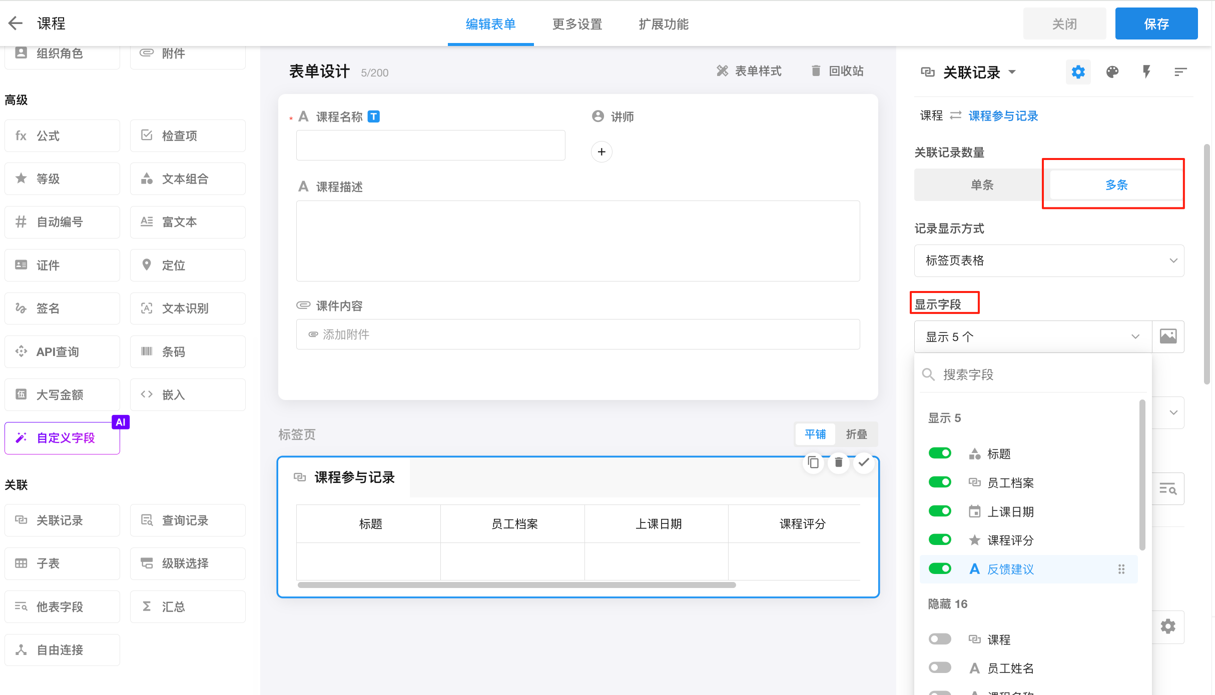
Task: Click the 保存 button
Action: [1156, 23]
